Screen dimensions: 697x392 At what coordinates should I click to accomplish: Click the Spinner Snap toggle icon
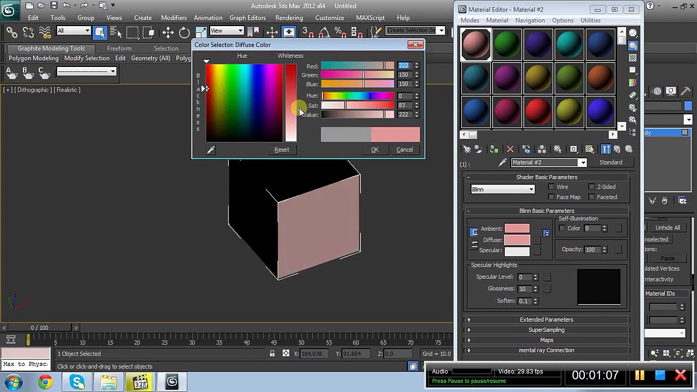click(x=356, y=32)
